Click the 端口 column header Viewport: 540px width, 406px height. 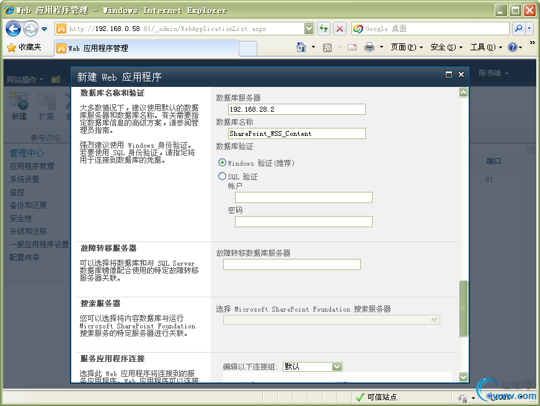[493, 161]
